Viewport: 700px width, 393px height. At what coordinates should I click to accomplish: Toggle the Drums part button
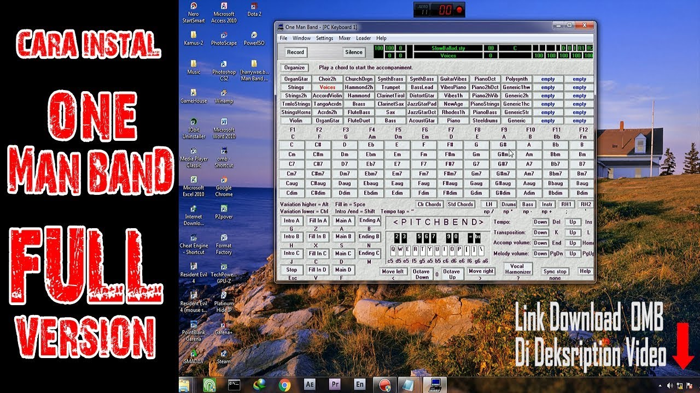click(509, 204)
